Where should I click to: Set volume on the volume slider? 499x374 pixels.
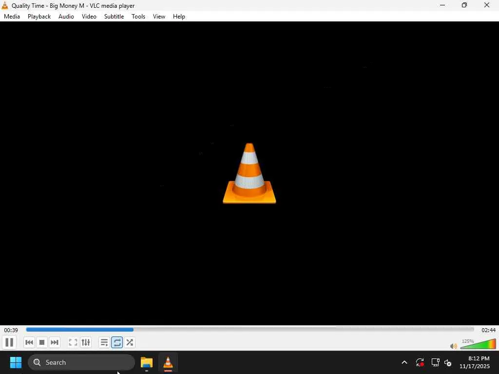point(478,344)
